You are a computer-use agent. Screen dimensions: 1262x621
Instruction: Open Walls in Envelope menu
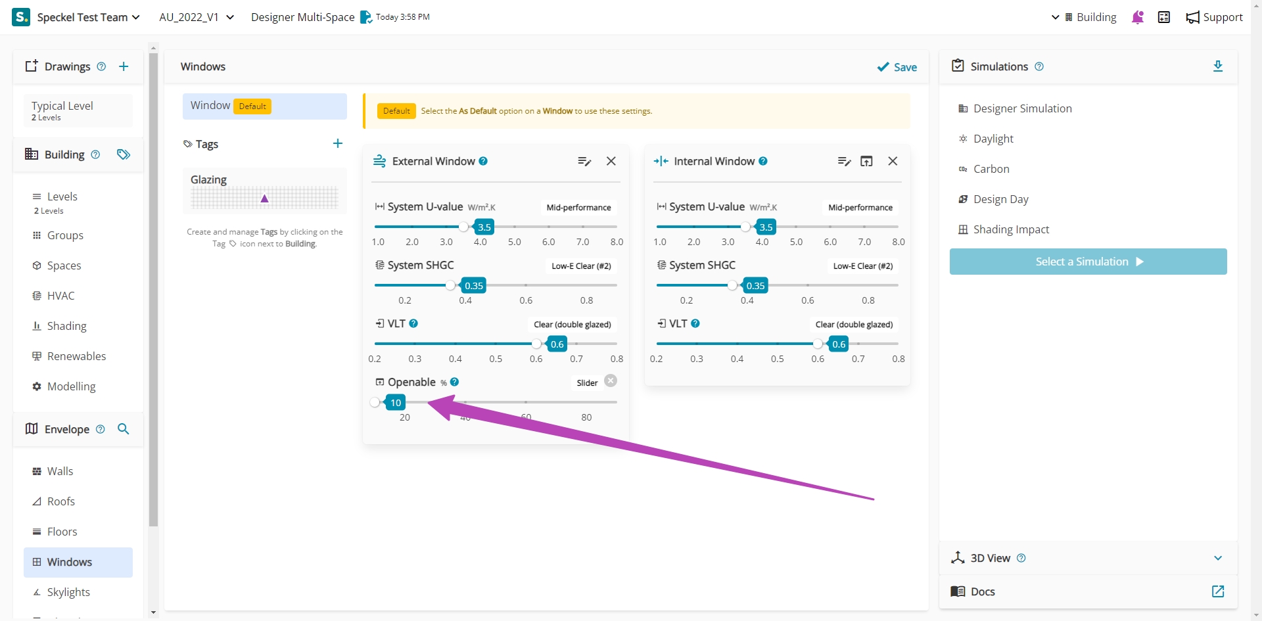click(x=60, y=471)
